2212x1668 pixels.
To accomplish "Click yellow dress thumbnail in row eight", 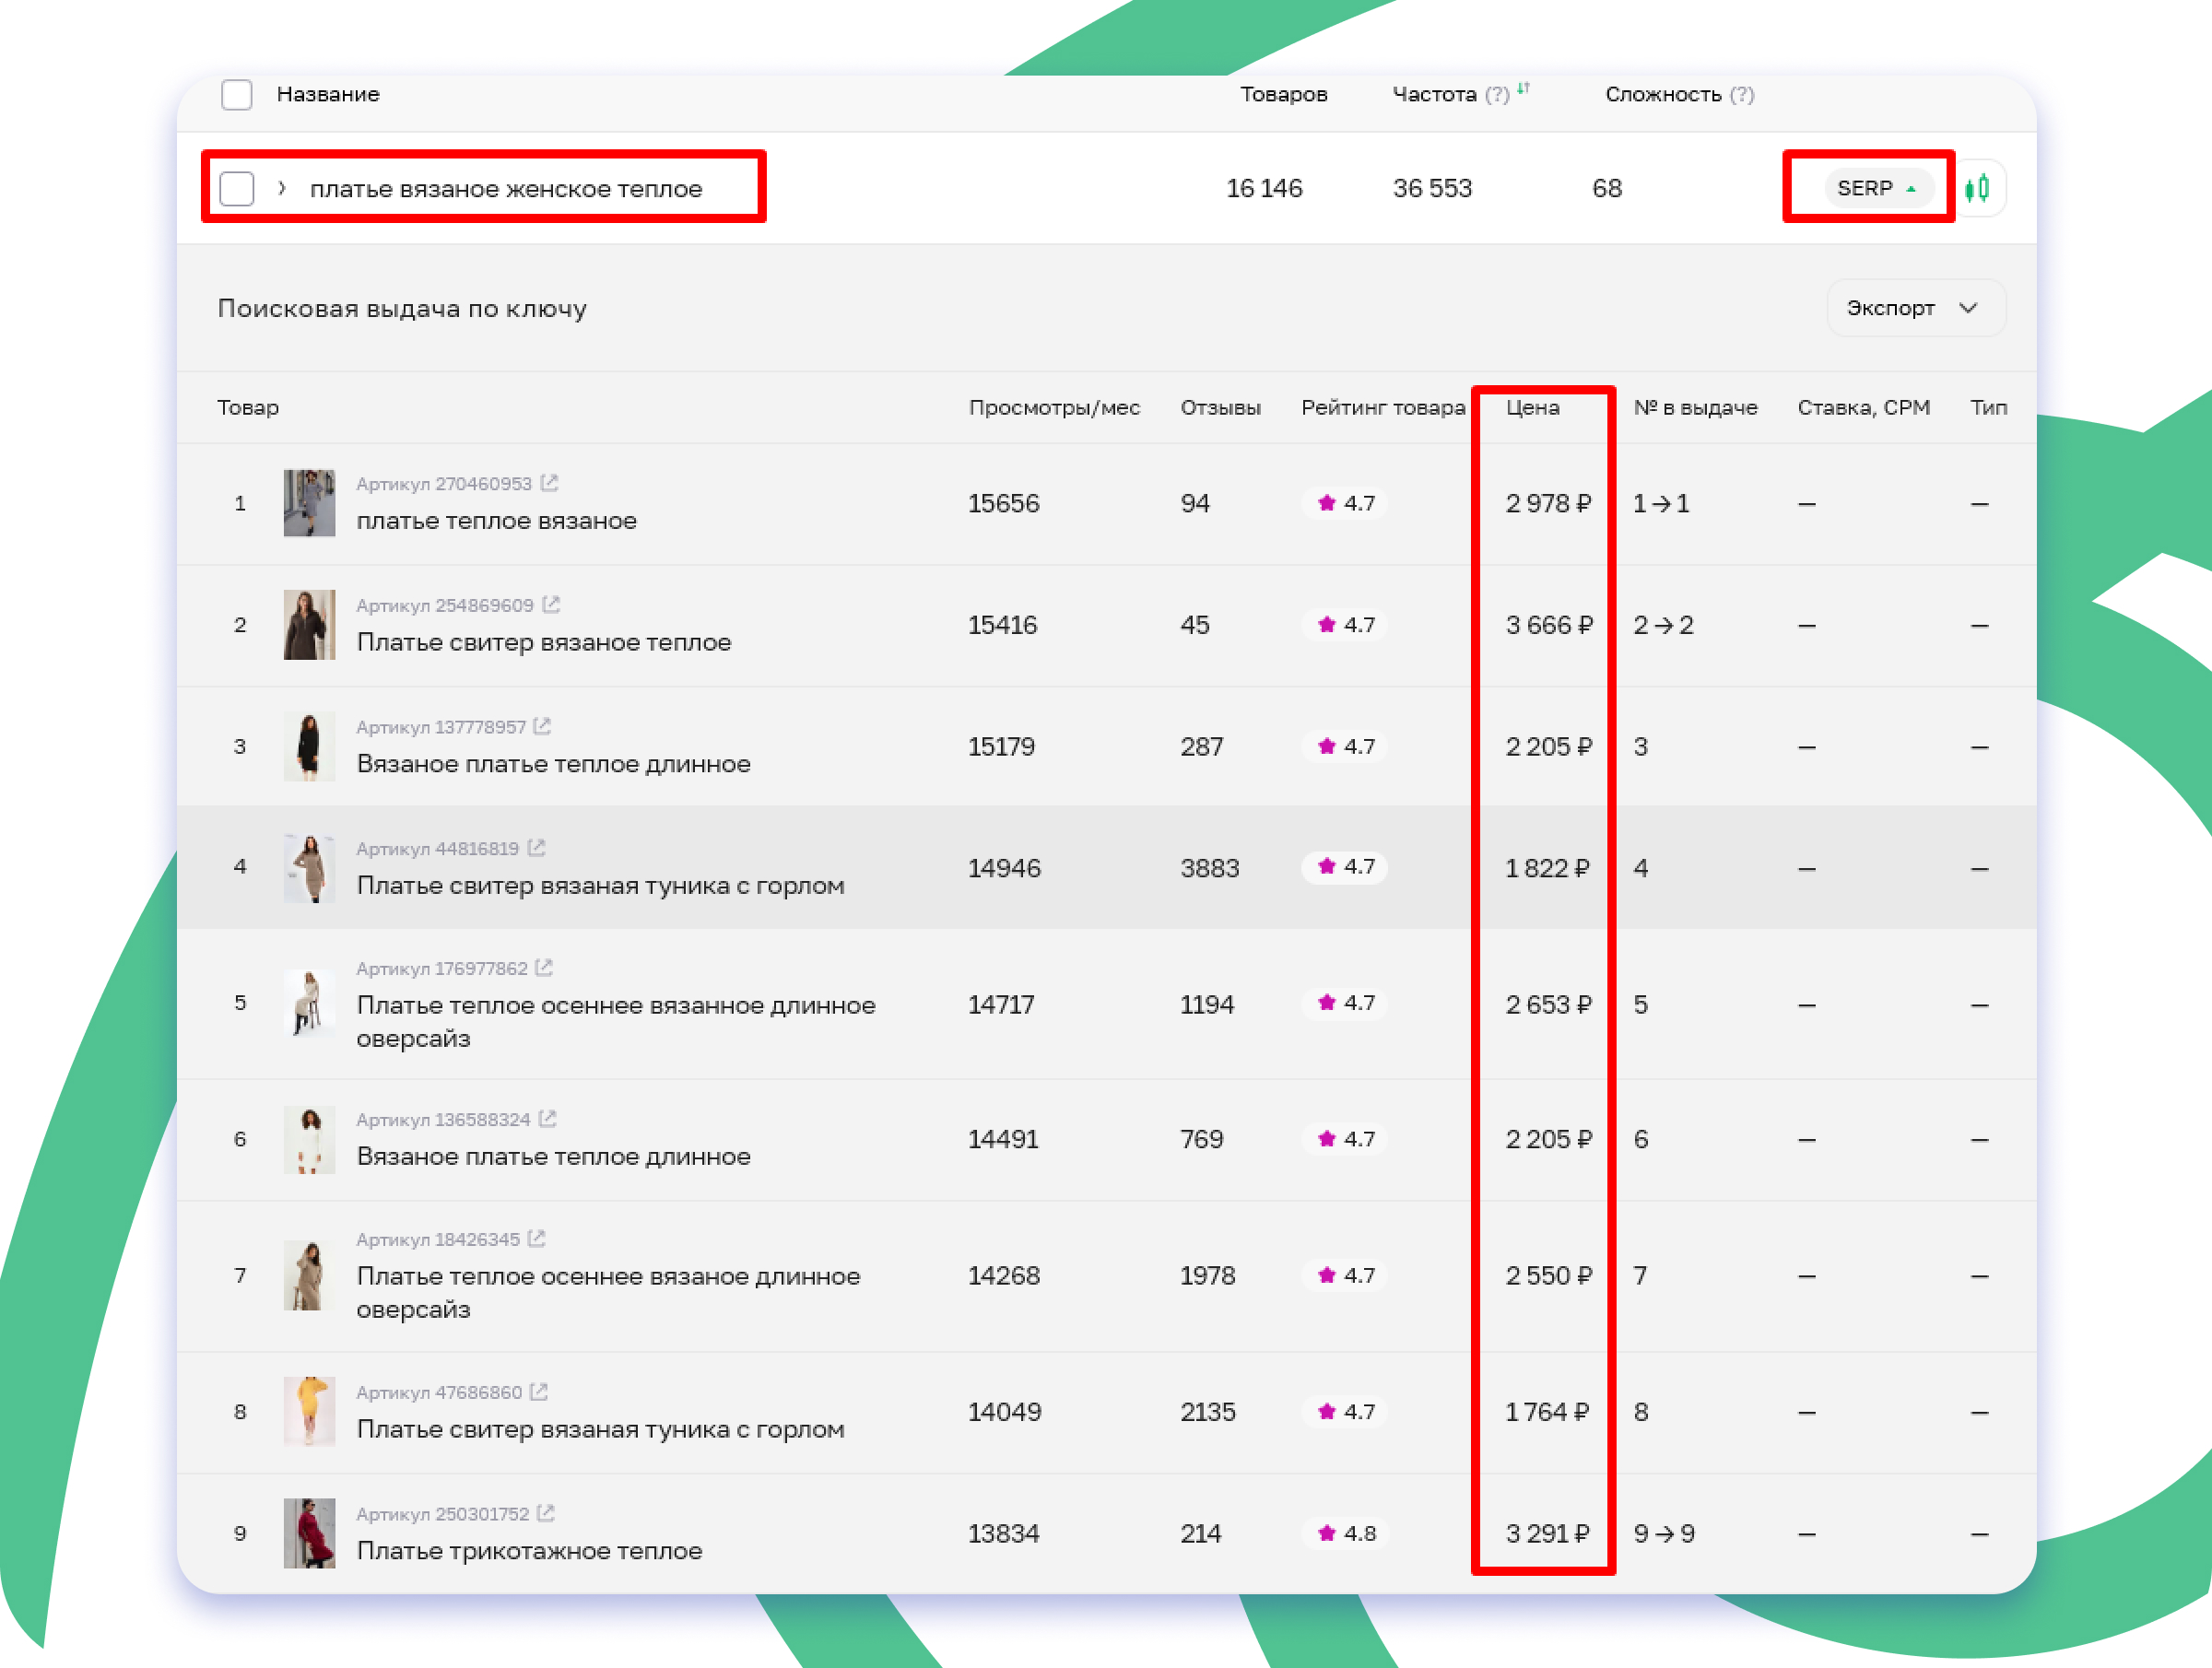I will click(309, 1411).
